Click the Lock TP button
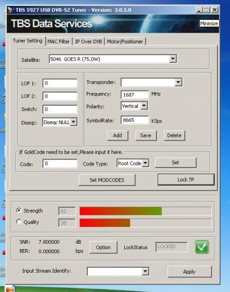 click(186, 180)
